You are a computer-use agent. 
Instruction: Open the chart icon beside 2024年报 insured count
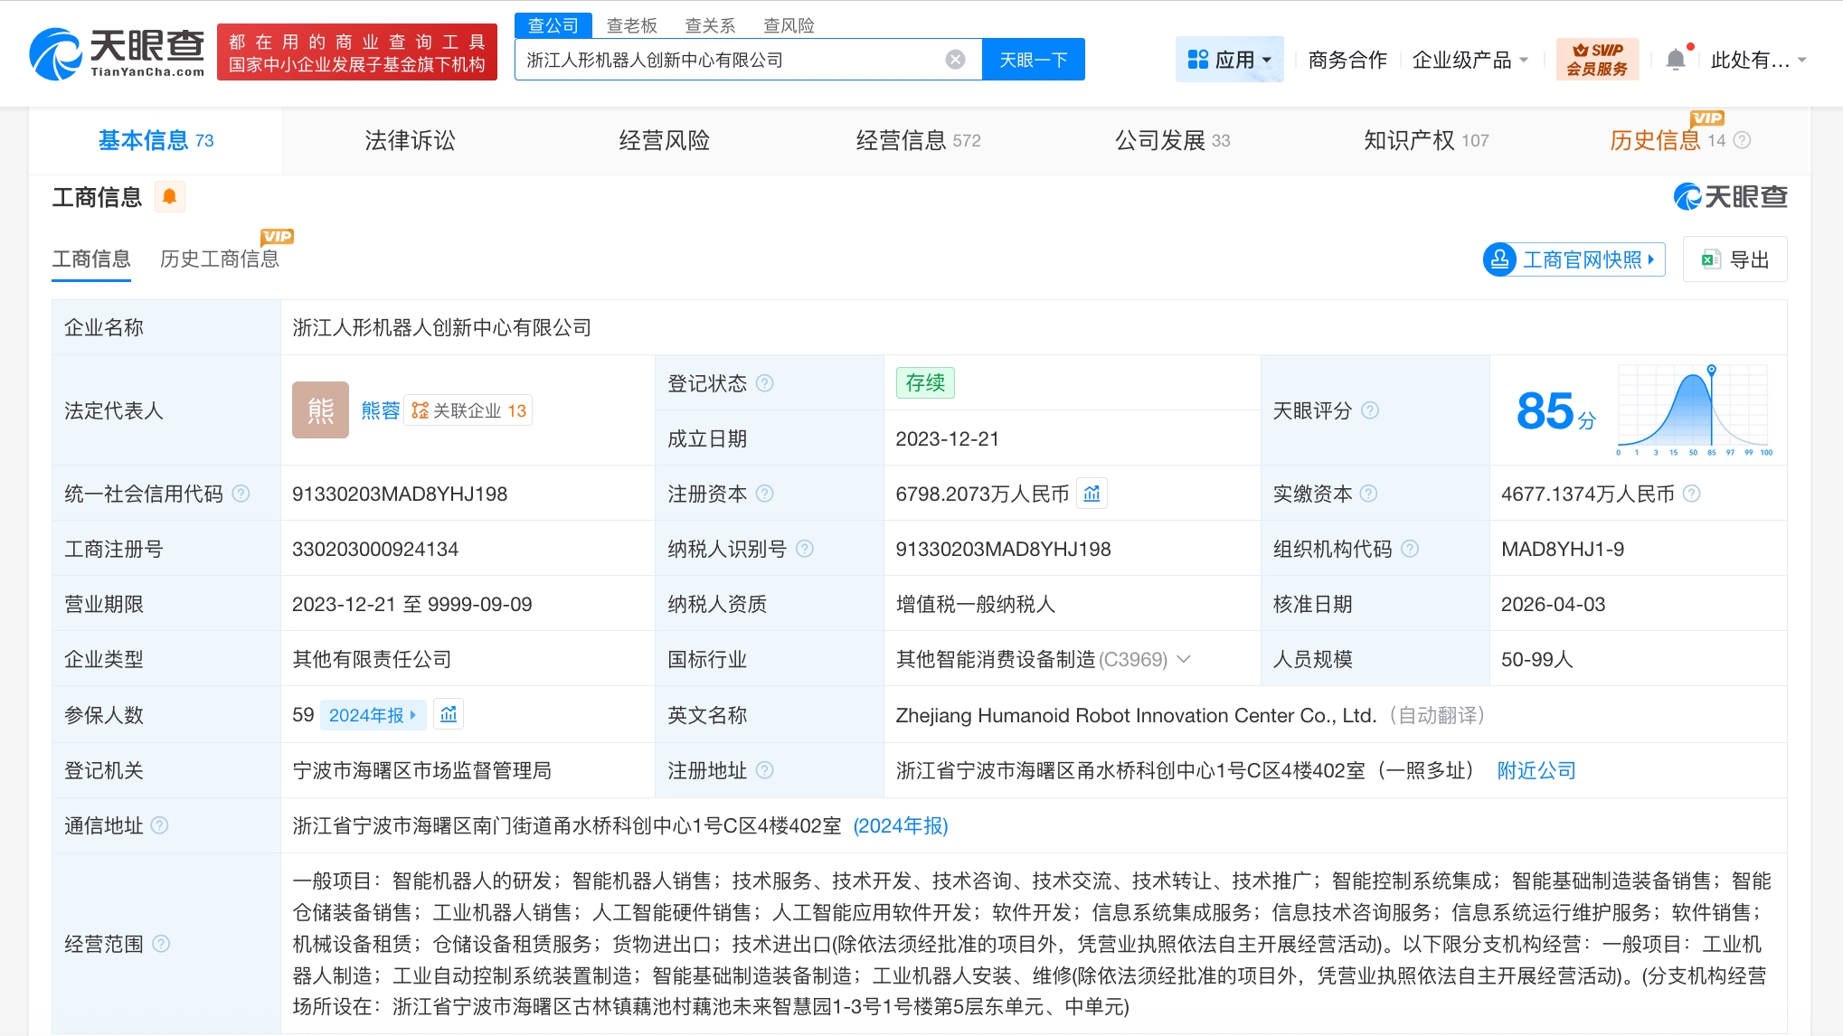click(x=449, y=715)
